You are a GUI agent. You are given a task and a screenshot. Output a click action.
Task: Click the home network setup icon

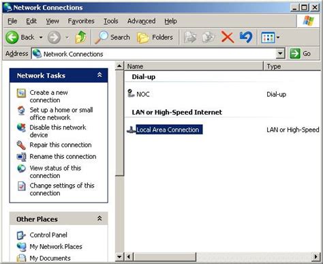tap(21, 111)
